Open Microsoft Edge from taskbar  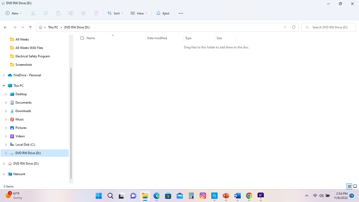[x=157, y=196]
